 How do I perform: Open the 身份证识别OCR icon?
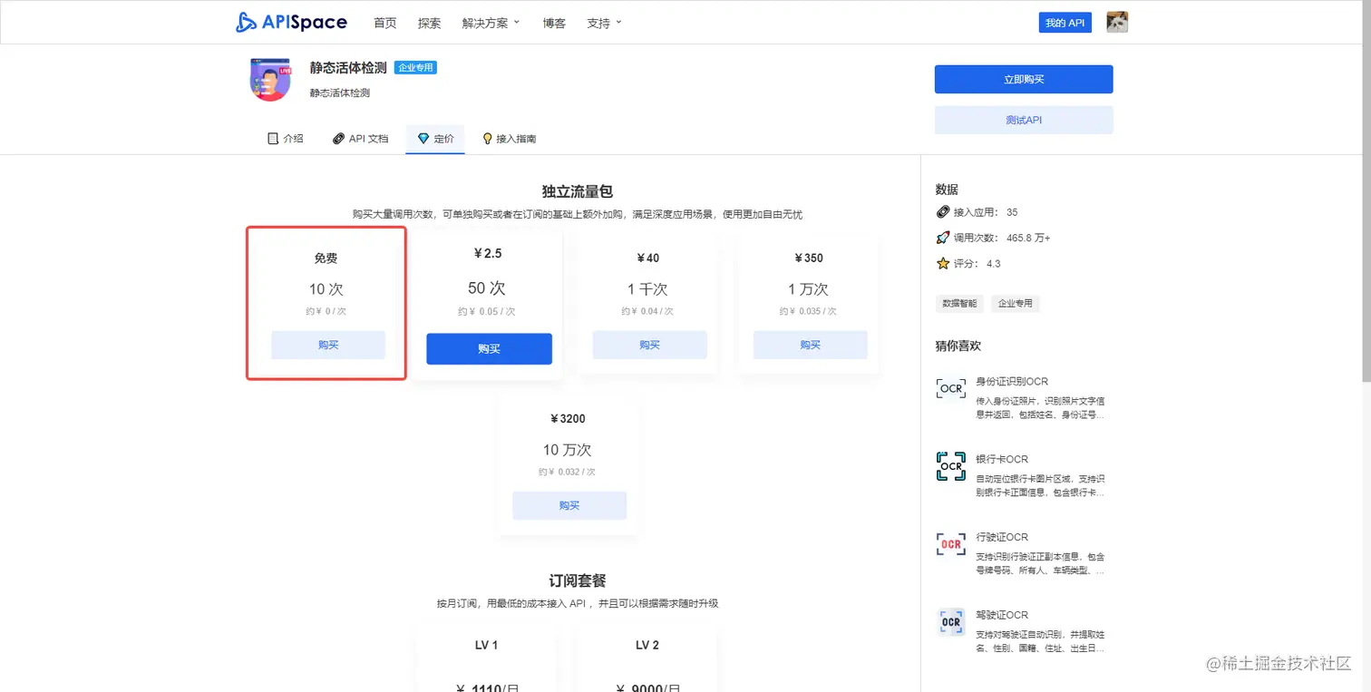click(x=950, y=388)
